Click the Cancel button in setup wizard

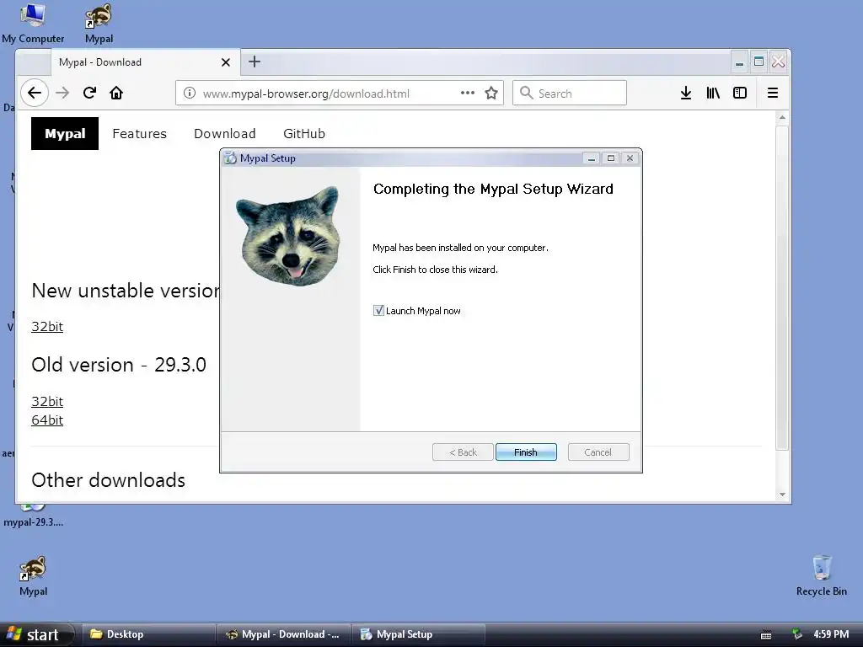[x=598, y=452]
